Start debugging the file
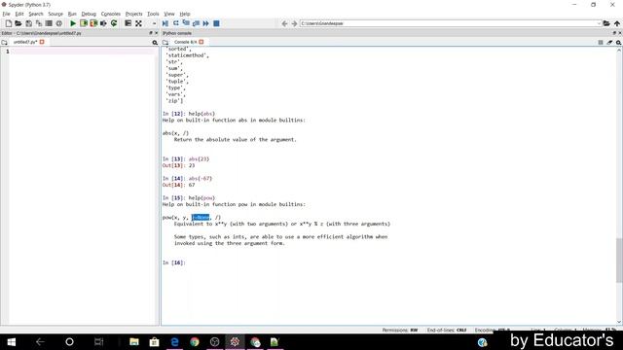This screenshot has width=623, height=350. tap(165, 23)
